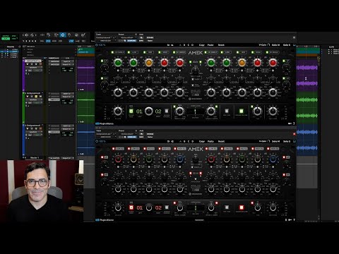Close the bottom plugin window with the red button
The image size is (339, 254).
(x=294, y=134)
